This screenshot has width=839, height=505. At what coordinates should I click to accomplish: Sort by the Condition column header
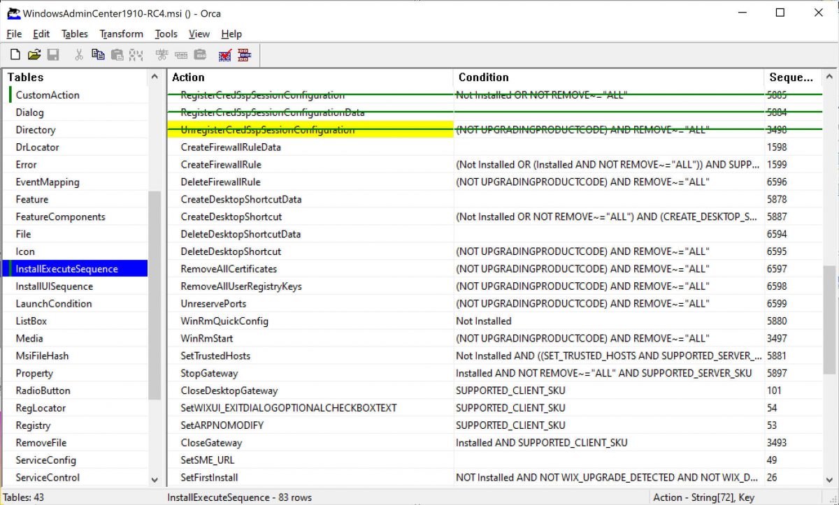(483, 78)
